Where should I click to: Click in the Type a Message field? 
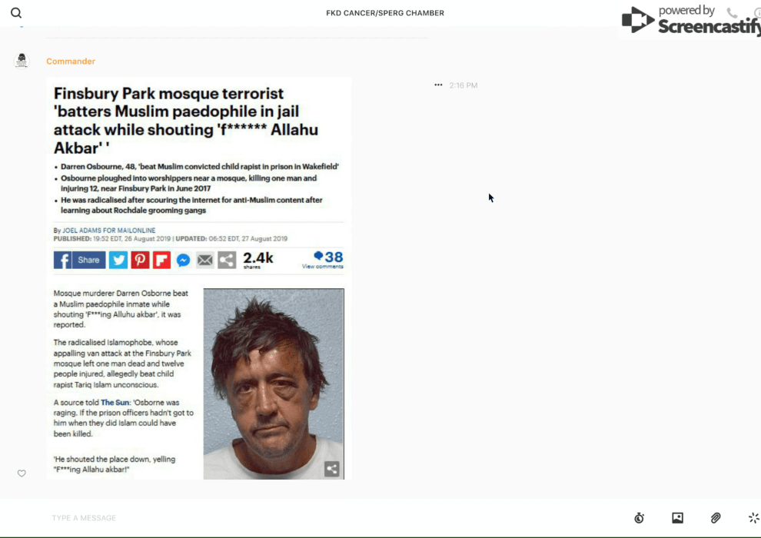pos(307,518)
